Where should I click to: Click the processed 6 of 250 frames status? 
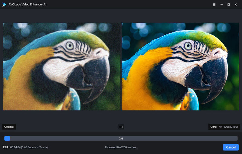pyautogui.click(x=120, y=147)
